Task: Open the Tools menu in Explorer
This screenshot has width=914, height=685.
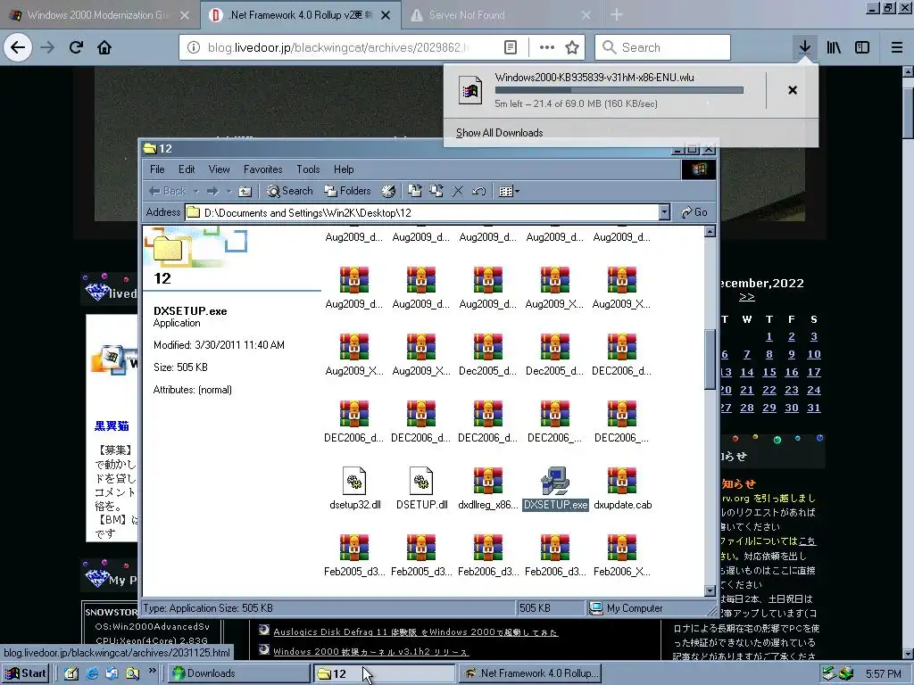Action: (x=308, y=169)
